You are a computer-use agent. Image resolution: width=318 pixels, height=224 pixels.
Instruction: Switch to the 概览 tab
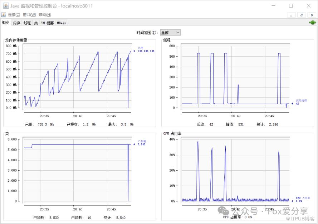[6, 23]
